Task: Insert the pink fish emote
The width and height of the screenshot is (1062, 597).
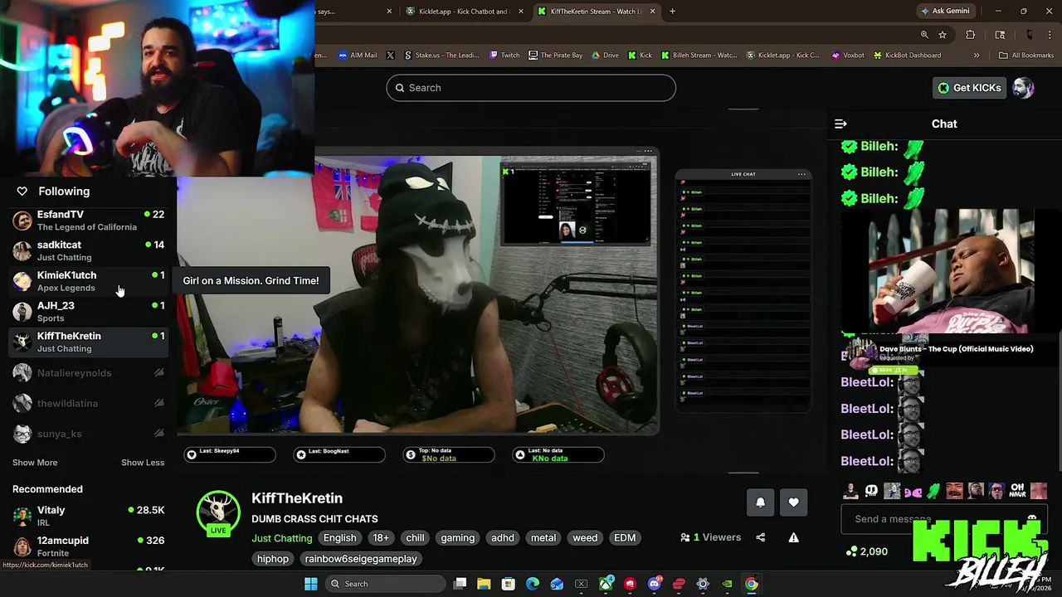Action: (913, 492)
